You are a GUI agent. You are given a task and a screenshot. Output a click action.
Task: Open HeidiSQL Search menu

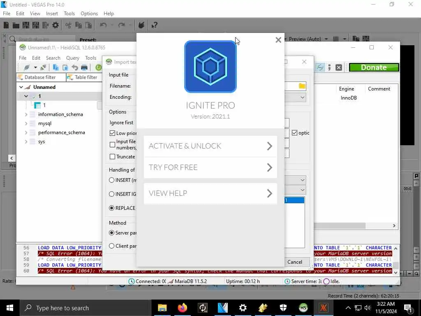pyautogui.click(x=53, y=58)
